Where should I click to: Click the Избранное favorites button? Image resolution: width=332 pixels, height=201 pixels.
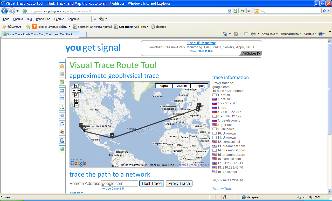click(x=11, y=26)
